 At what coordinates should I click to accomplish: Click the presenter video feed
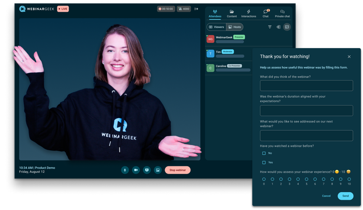coord(110,89)
